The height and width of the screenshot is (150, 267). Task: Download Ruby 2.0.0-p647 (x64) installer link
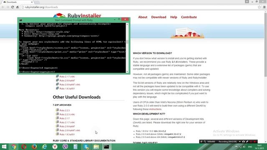70,85
